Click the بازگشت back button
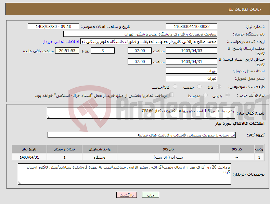The image size is (270, 204). click(x=127, y=195)
